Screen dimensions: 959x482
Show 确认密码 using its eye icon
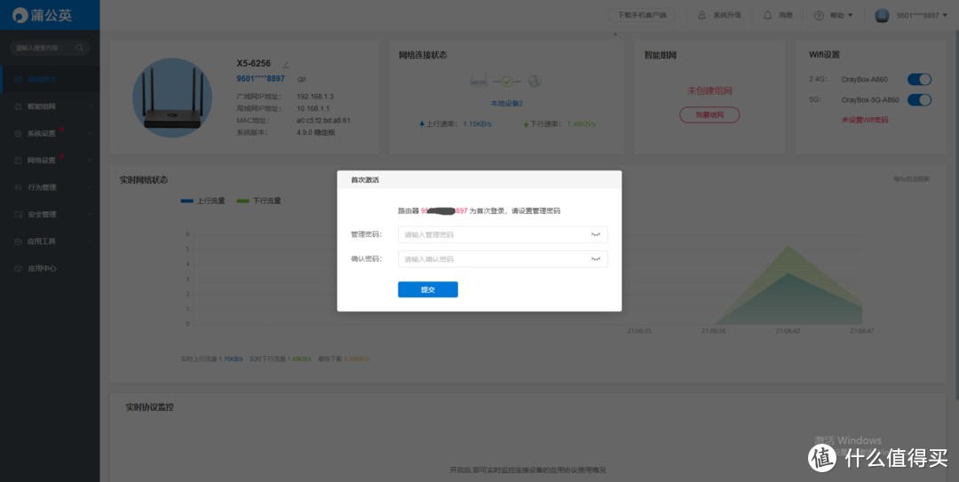(x=596, y=258)
